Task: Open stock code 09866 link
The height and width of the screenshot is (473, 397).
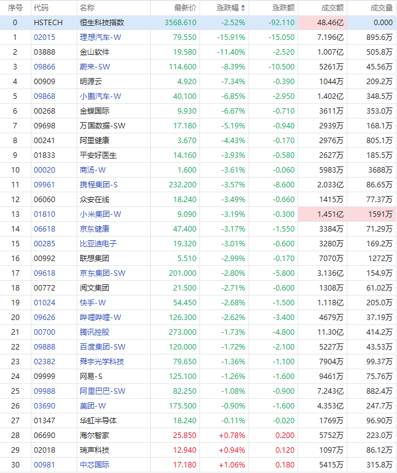Action: point(45,67)
